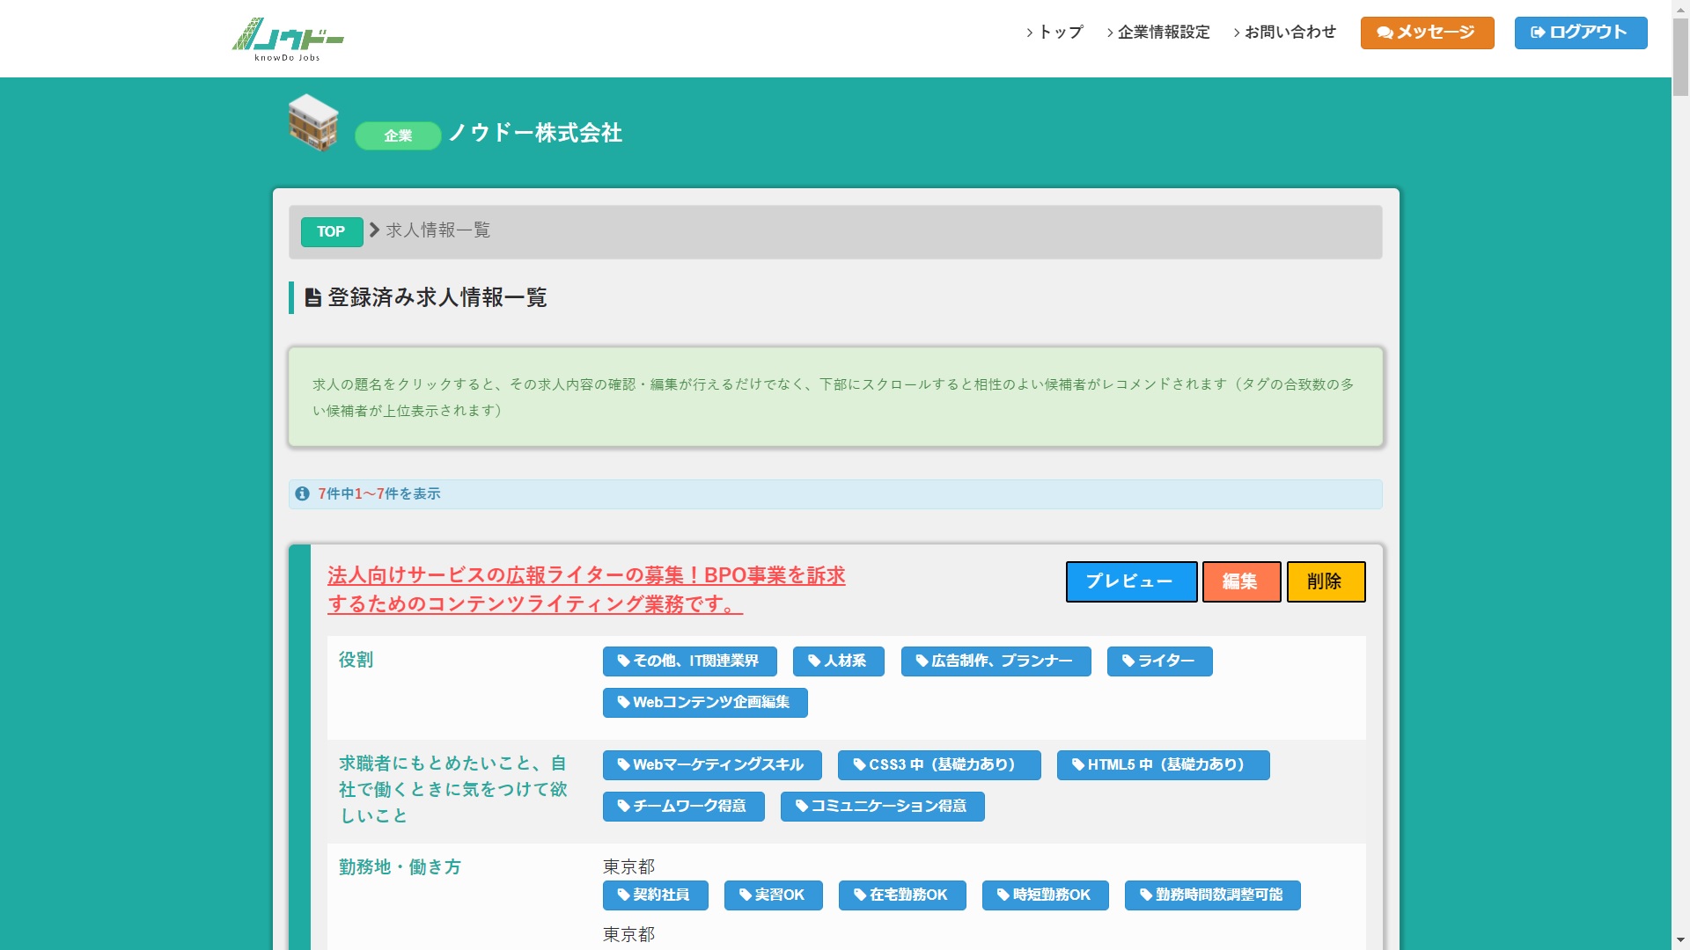The image size is (1690, 950).
Task: Click the ライター tag
Action: click(x=1159, y=661)
